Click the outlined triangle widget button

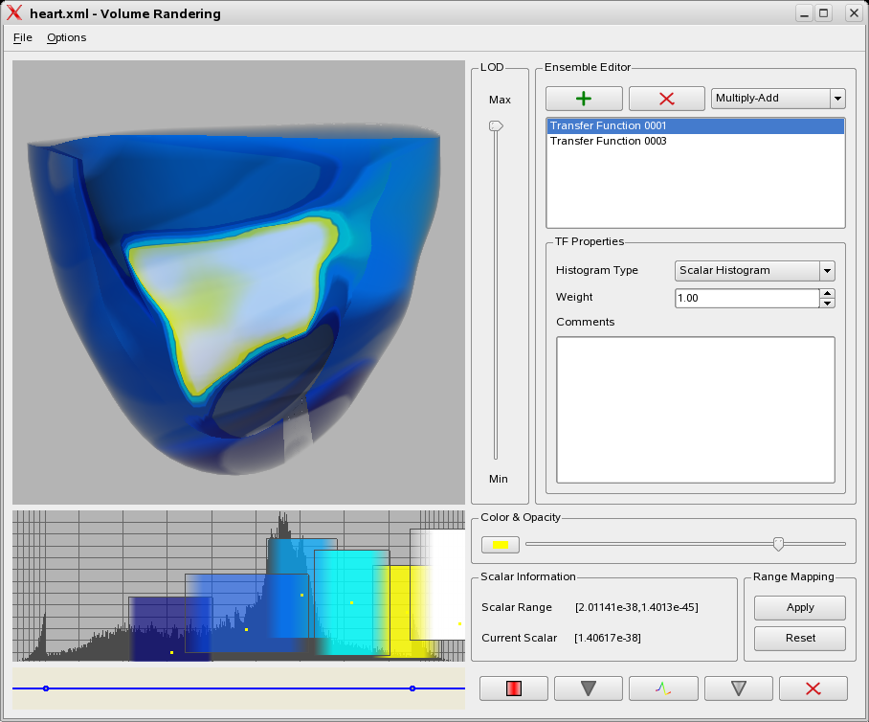click(x=738, y=688)
